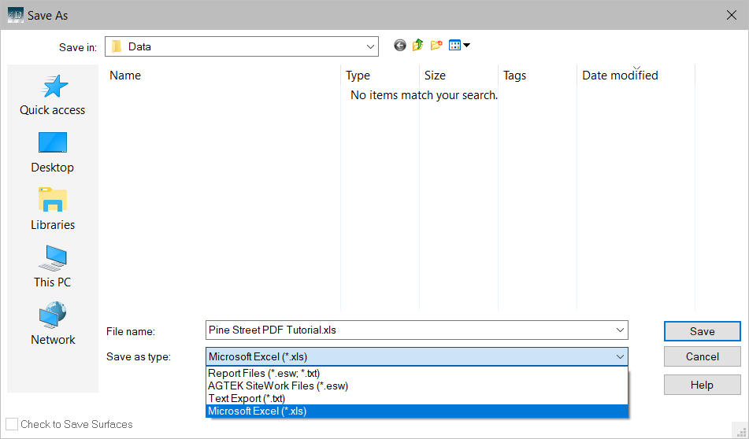749x439 pixels.
Task: Create a new folder icon
Action: click(436, 46)
